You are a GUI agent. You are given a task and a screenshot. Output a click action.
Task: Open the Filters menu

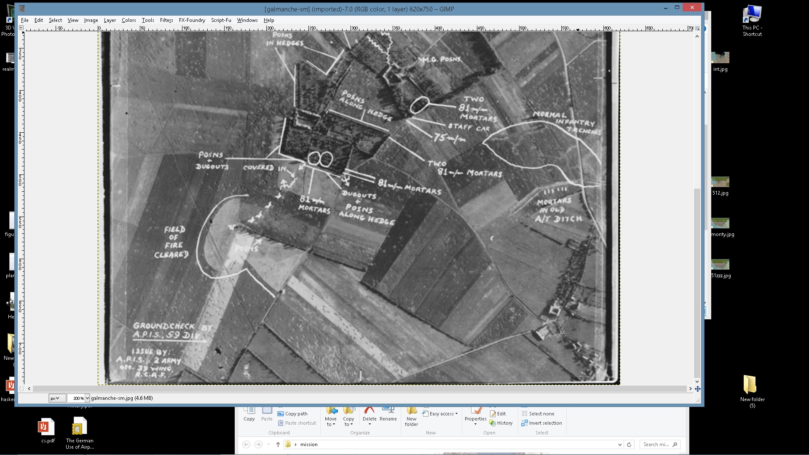(x=166, y=20)
